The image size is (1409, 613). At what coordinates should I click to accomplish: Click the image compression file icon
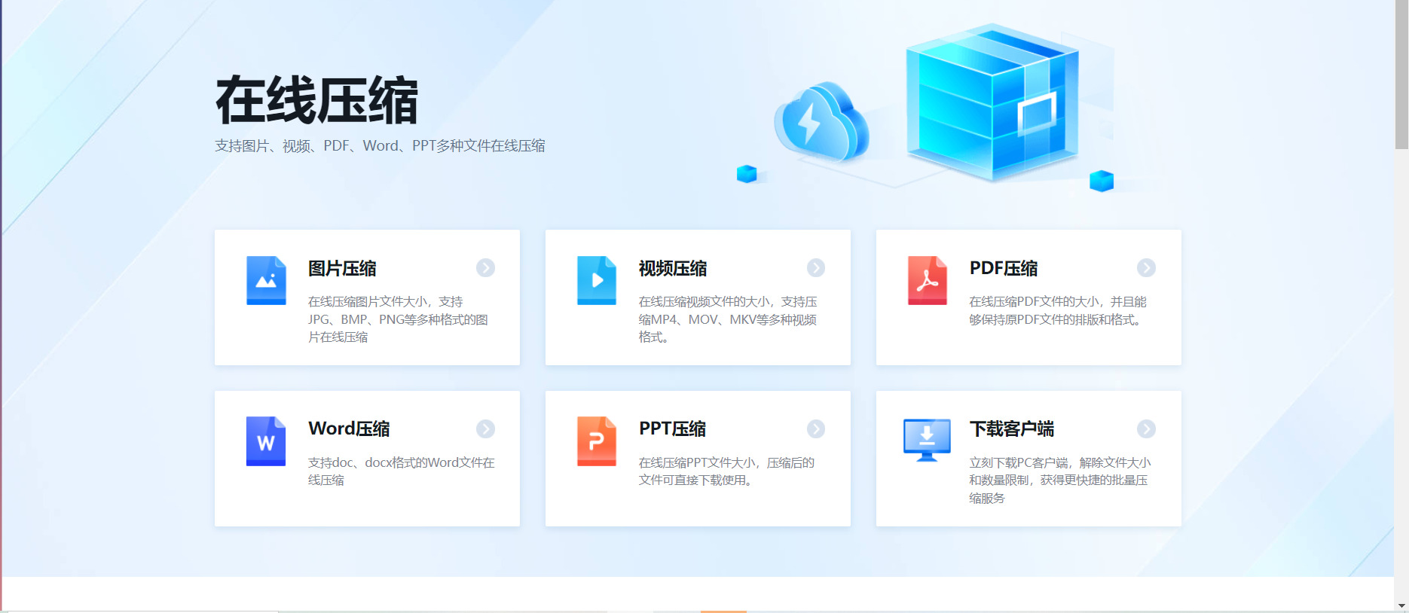point(266,280)
